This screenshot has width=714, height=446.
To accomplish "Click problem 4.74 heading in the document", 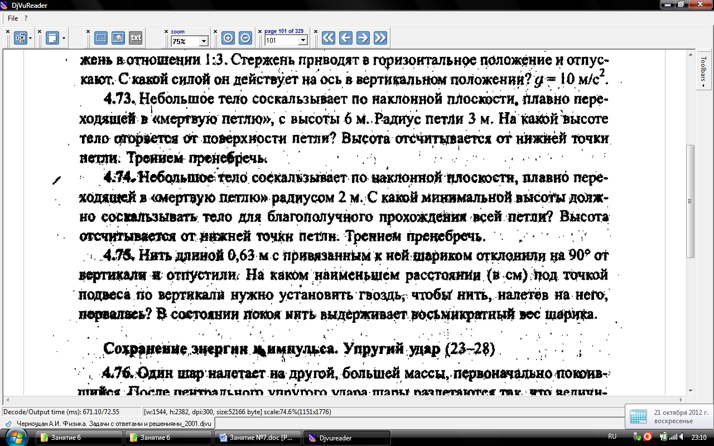I will coord(119,178).
